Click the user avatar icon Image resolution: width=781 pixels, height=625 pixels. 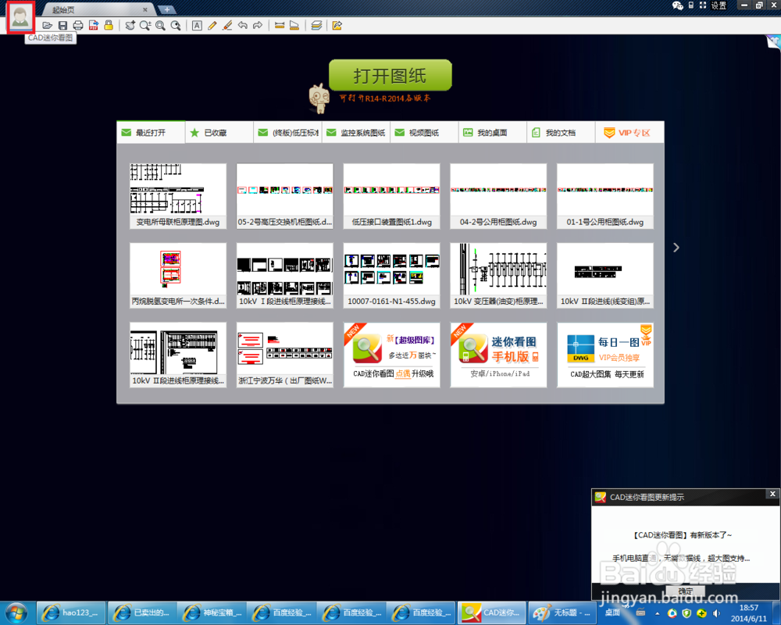tap(20, 16)
